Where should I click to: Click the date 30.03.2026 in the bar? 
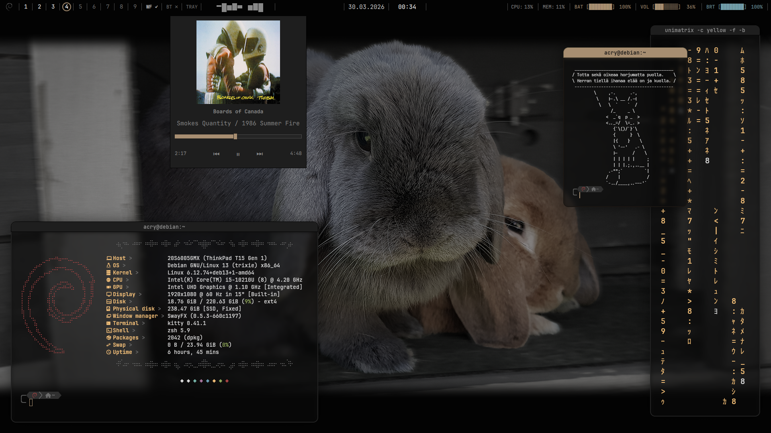tap(366, 7)
